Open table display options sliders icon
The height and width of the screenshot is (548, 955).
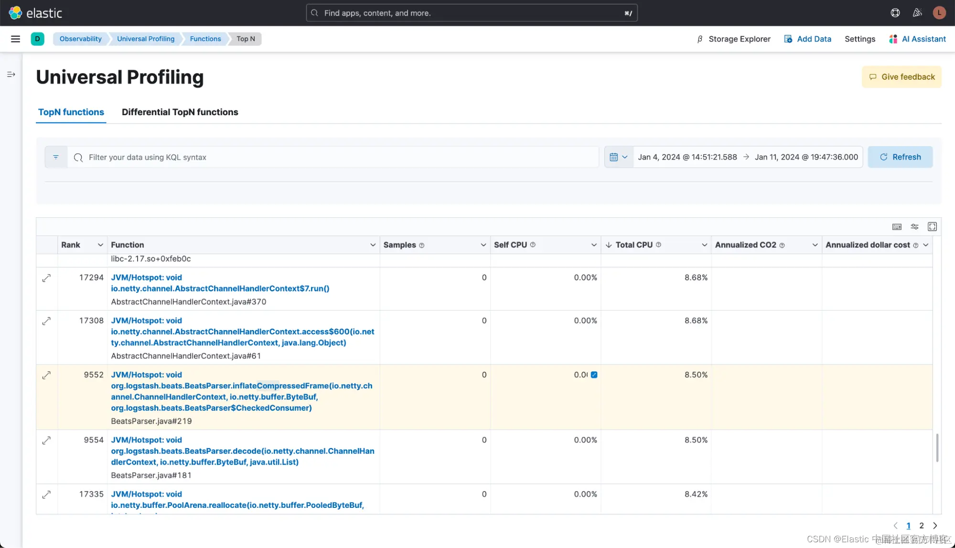(914, 226)
